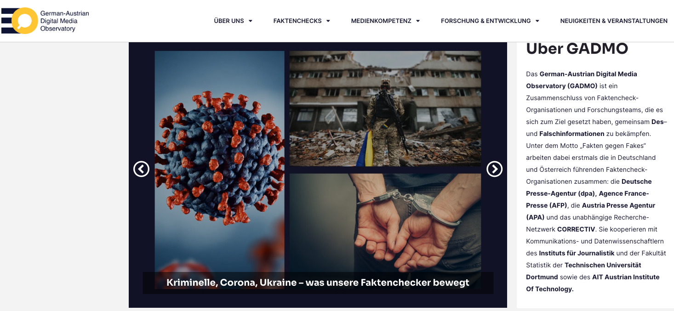Image resolution: width=674 pixels, height=311 pixels.
Task: Expand the Faktenchecks dropdown arrow
Action: click(328, 21)
